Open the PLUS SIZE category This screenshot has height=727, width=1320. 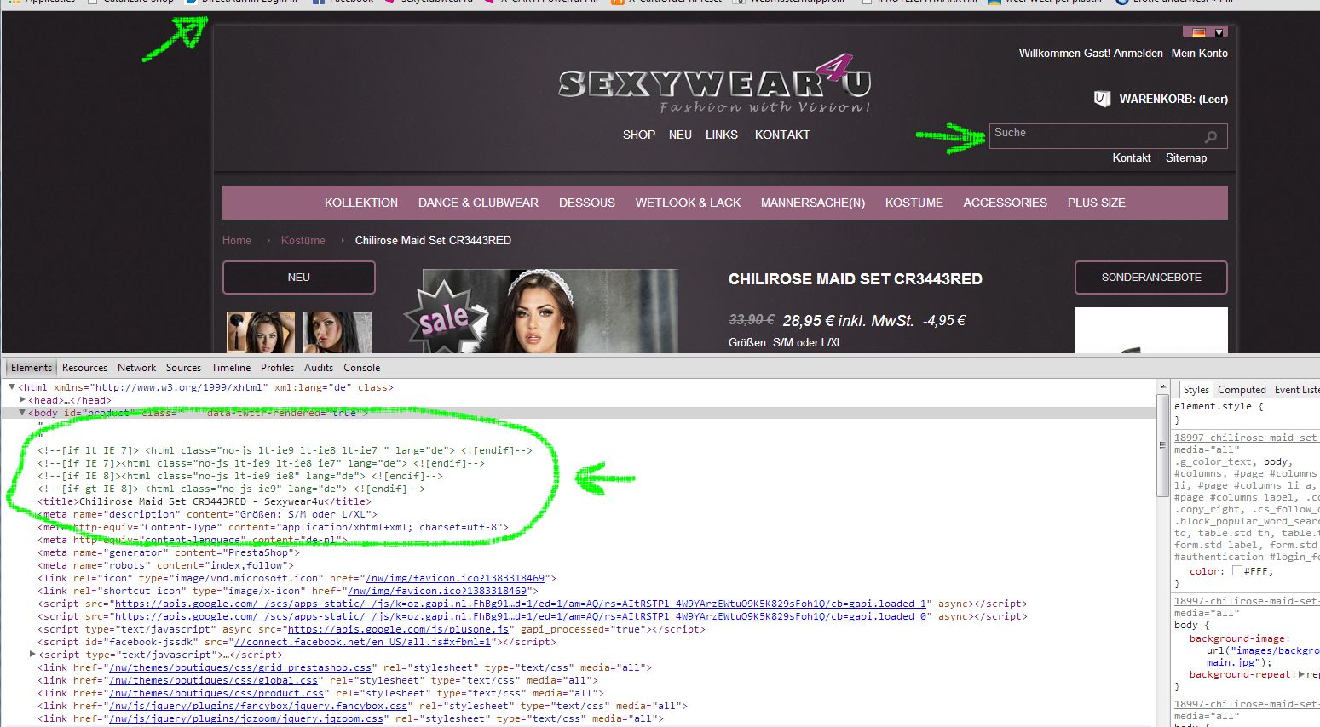(1097, 203)
